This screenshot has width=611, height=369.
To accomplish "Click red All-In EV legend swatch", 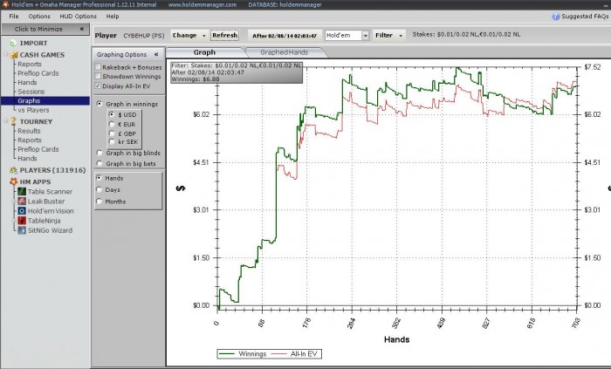I will 278,354.
